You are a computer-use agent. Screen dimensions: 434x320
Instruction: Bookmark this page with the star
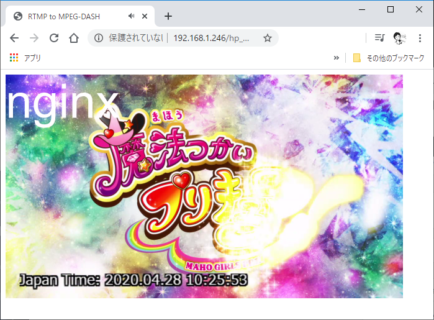click(268, 38)
